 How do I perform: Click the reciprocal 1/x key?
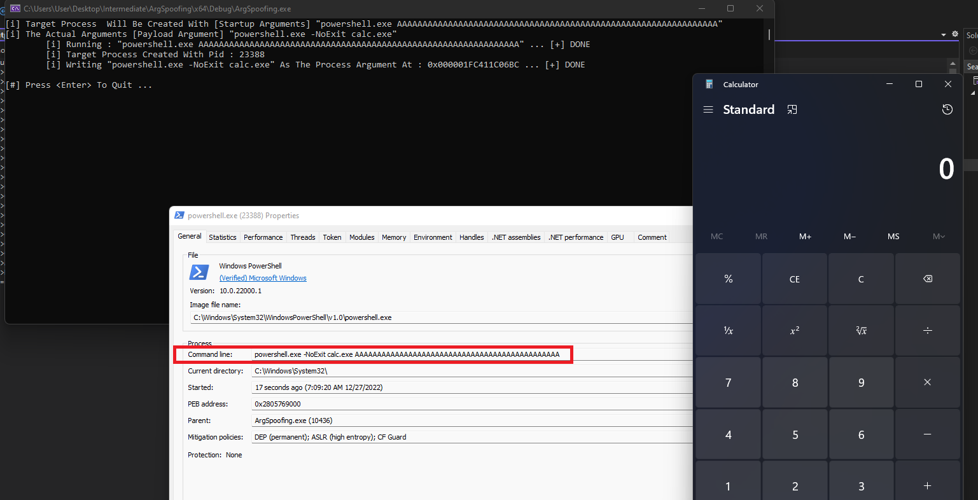(729, 330)
